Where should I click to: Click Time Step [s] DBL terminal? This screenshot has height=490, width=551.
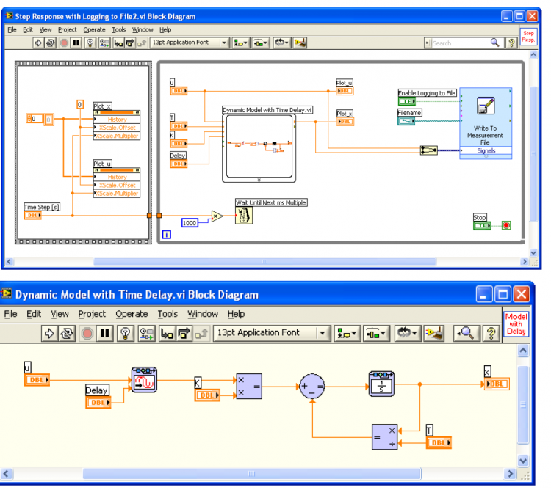(33, 216)
